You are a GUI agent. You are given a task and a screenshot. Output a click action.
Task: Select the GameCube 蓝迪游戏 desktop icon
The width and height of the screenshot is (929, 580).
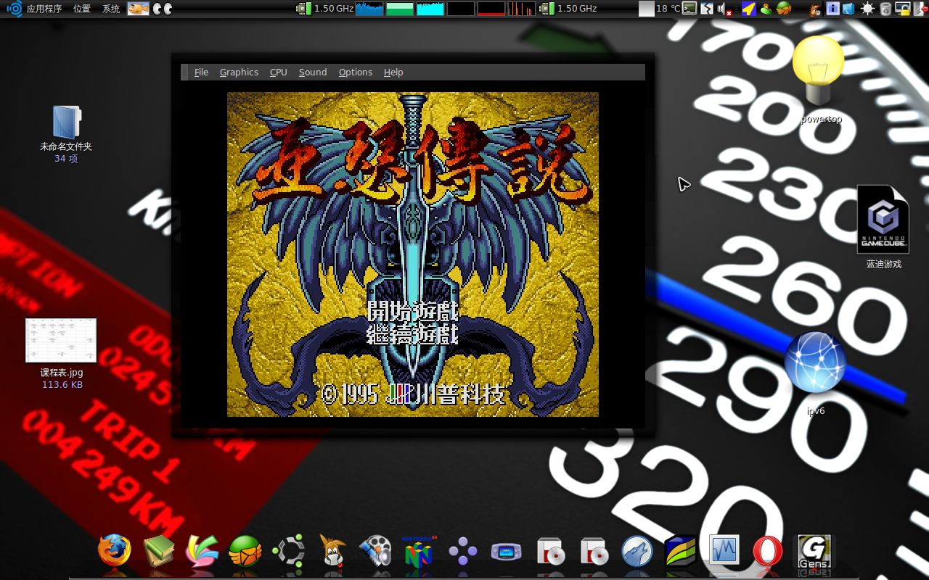click(883, 226)
